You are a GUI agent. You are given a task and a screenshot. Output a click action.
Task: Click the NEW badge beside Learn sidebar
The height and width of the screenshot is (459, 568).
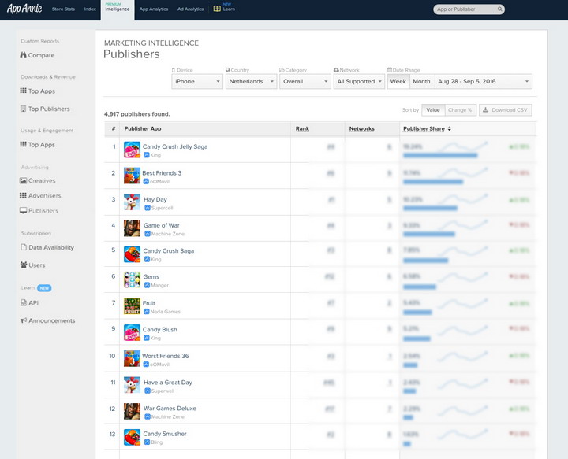(44, 288)
